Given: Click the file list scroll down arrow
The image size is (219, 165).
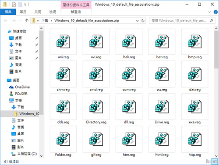Looking at the screenshot, I should click(216, 156).
